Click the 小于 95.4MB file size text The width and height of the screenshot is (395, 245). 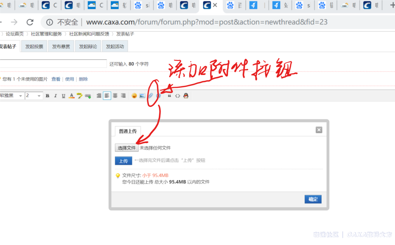(x=155, y=175)
